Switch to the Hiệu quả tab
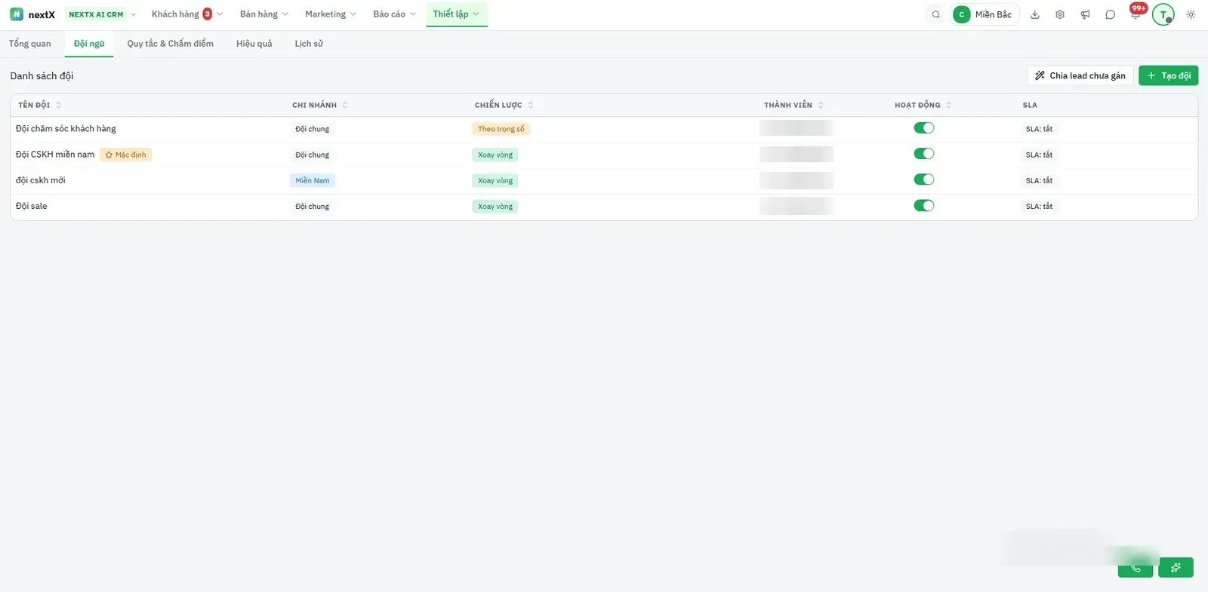 click(x=254, y=44)
